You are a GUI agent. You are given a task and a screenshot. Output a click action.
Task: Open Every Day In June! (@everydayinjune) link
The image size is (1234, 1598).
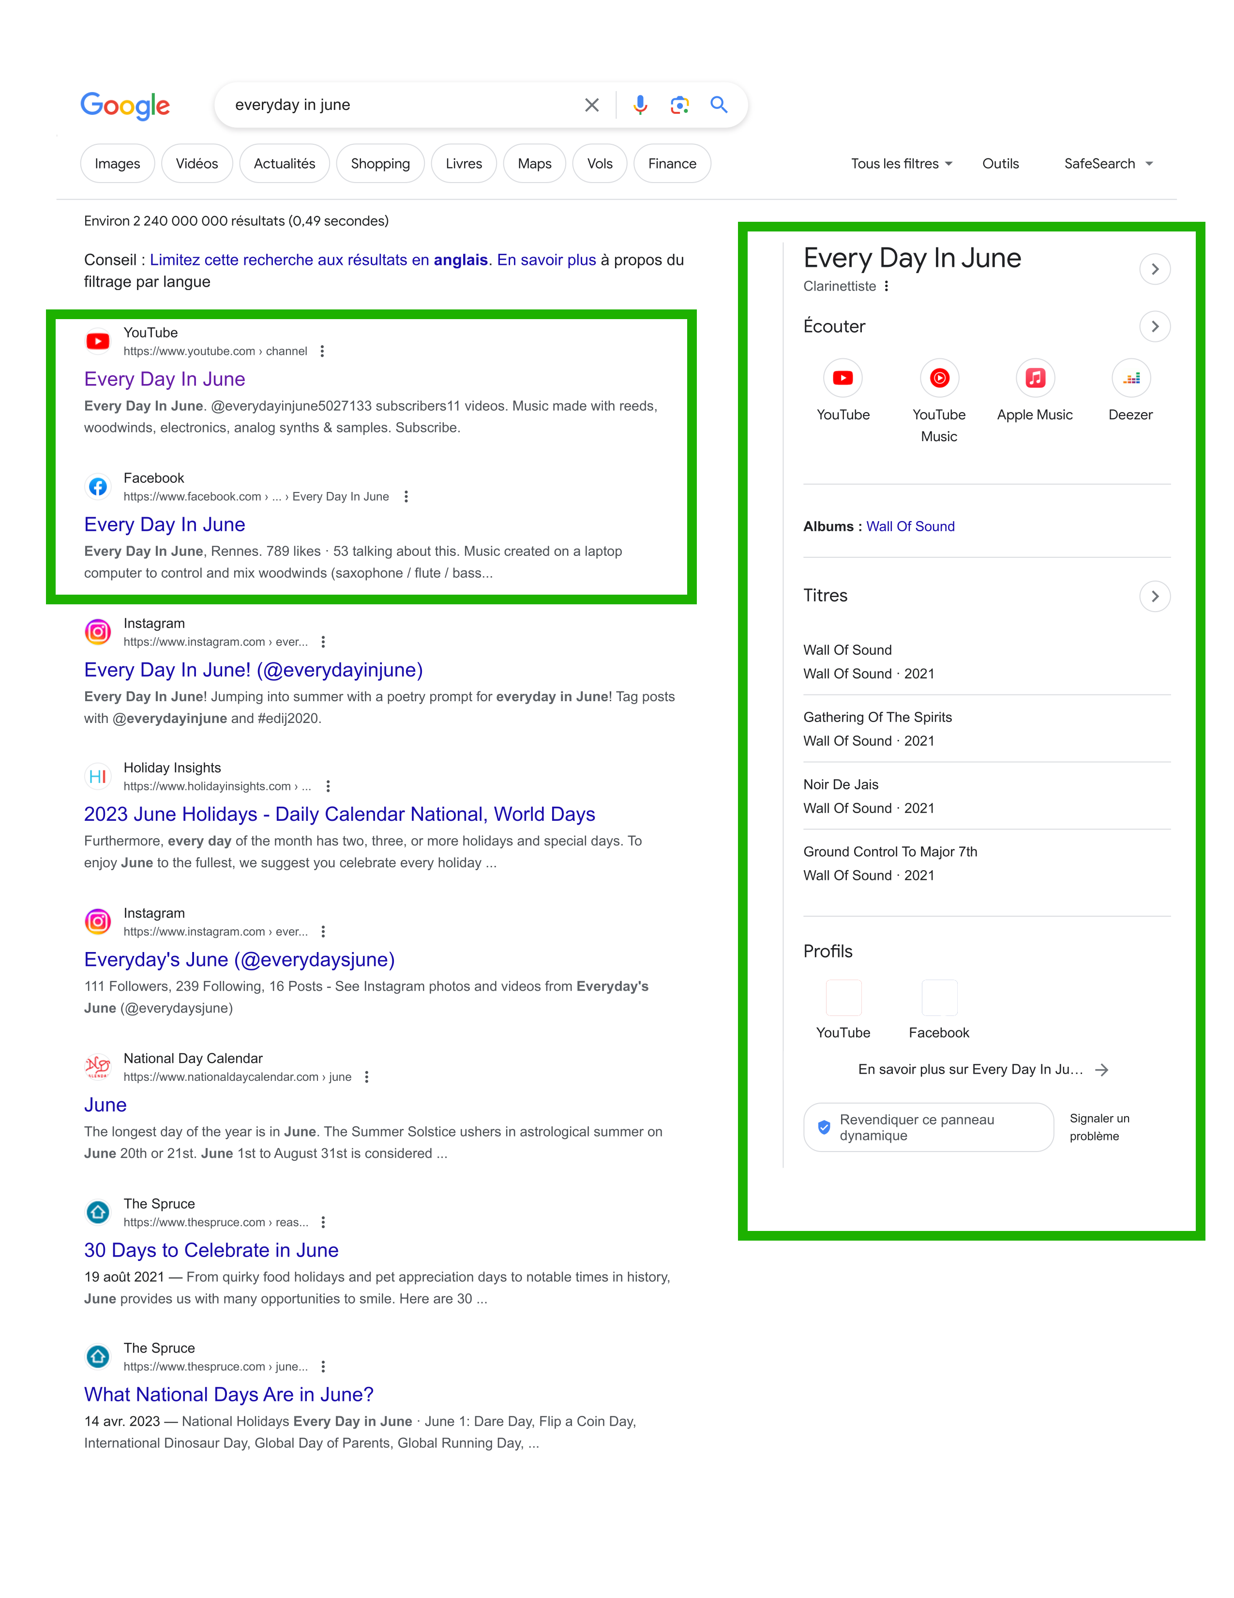pyautogui.click(x=254, y=670)
